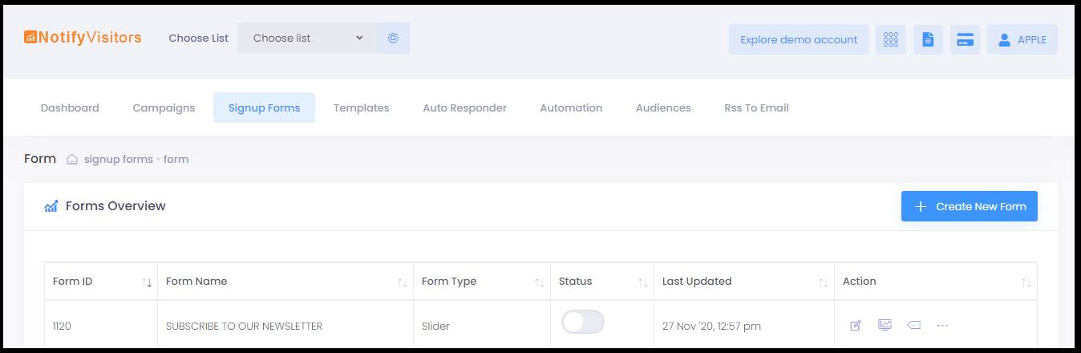Sort table by Form ID
The image size is (1081, 353).
(x=101, y=282)
